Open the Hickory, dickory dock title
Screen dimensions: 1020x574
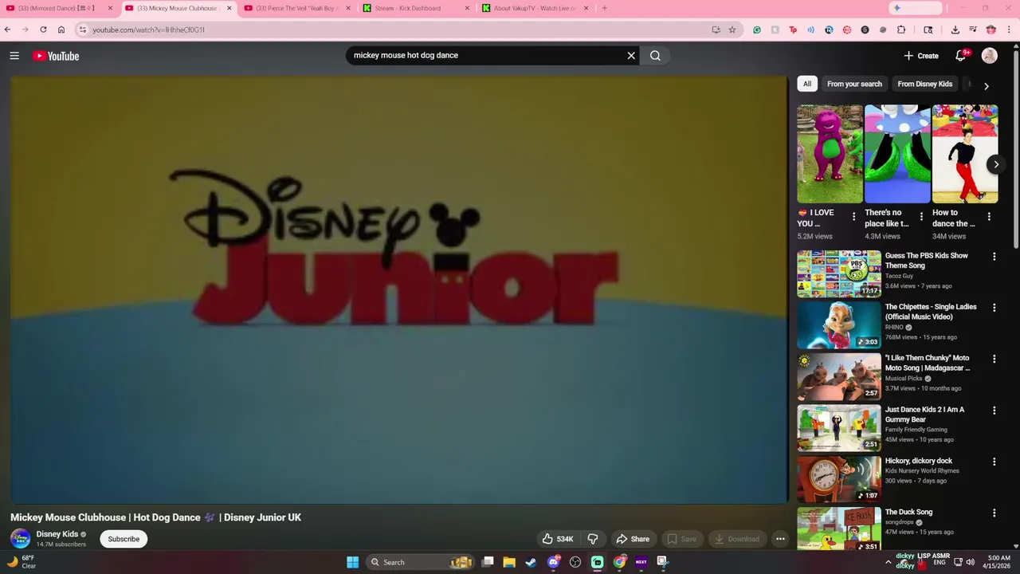[919, 461]
